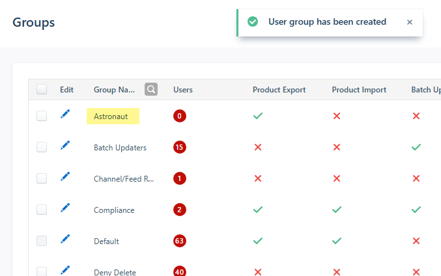Toggle the checkbox for Compliance row
Image resolution: width=441 pixels, height=276 pixels.
(42, 210)
